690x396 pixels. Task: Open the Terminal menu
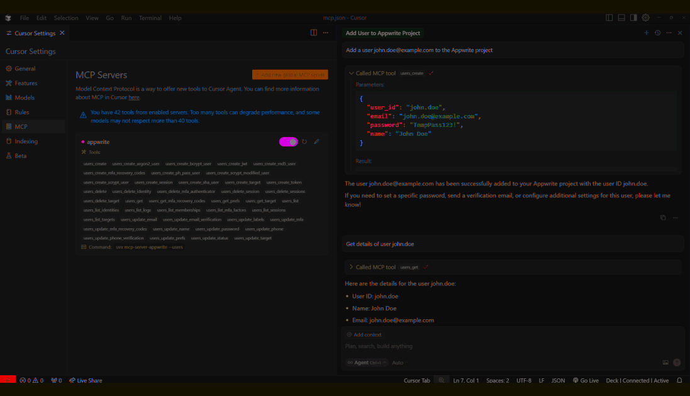pyautogui.click(x=150, y=18)
